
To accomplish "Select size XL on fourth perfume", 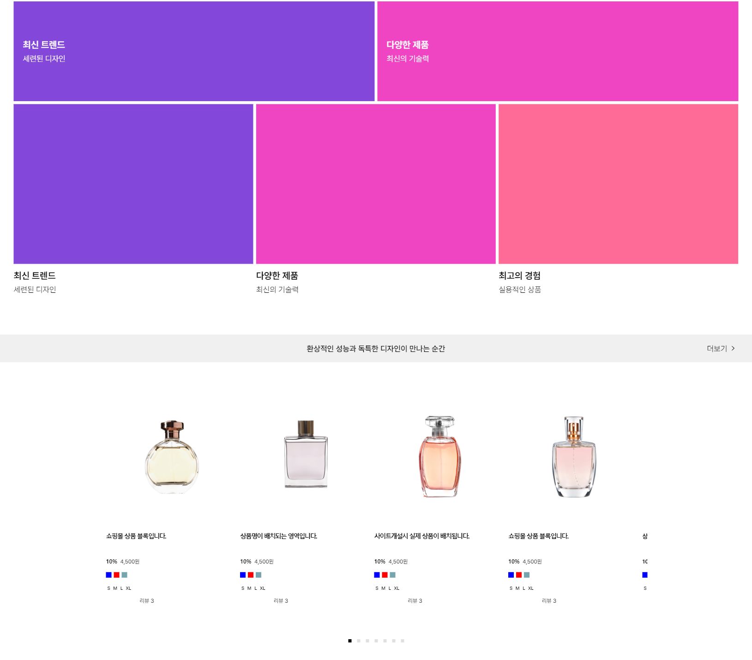I will coord(531,588).
